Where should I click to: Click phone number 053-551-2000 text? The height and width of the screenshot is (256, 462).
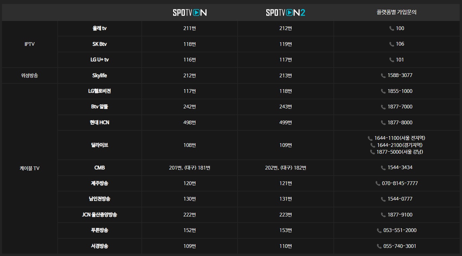[400, 230]
